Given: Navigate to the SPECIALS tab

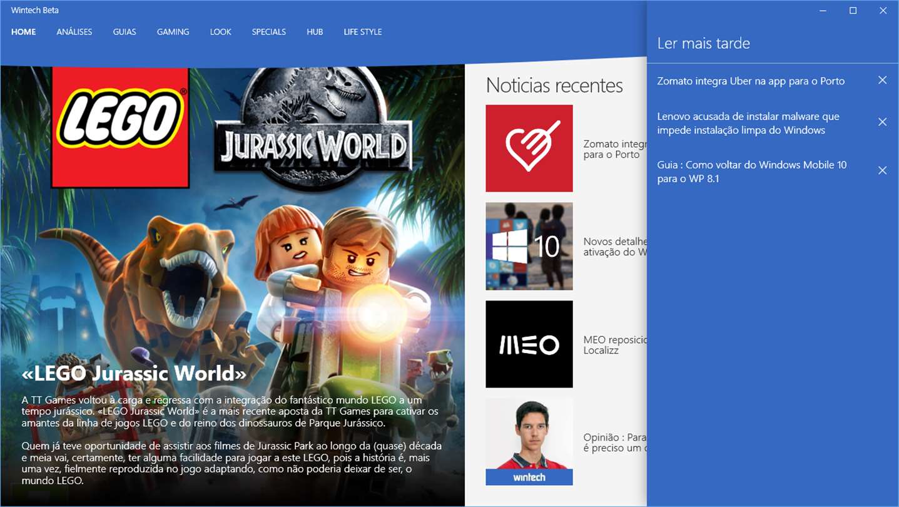Looking at the screenshot, I should [x=269, y=32].
